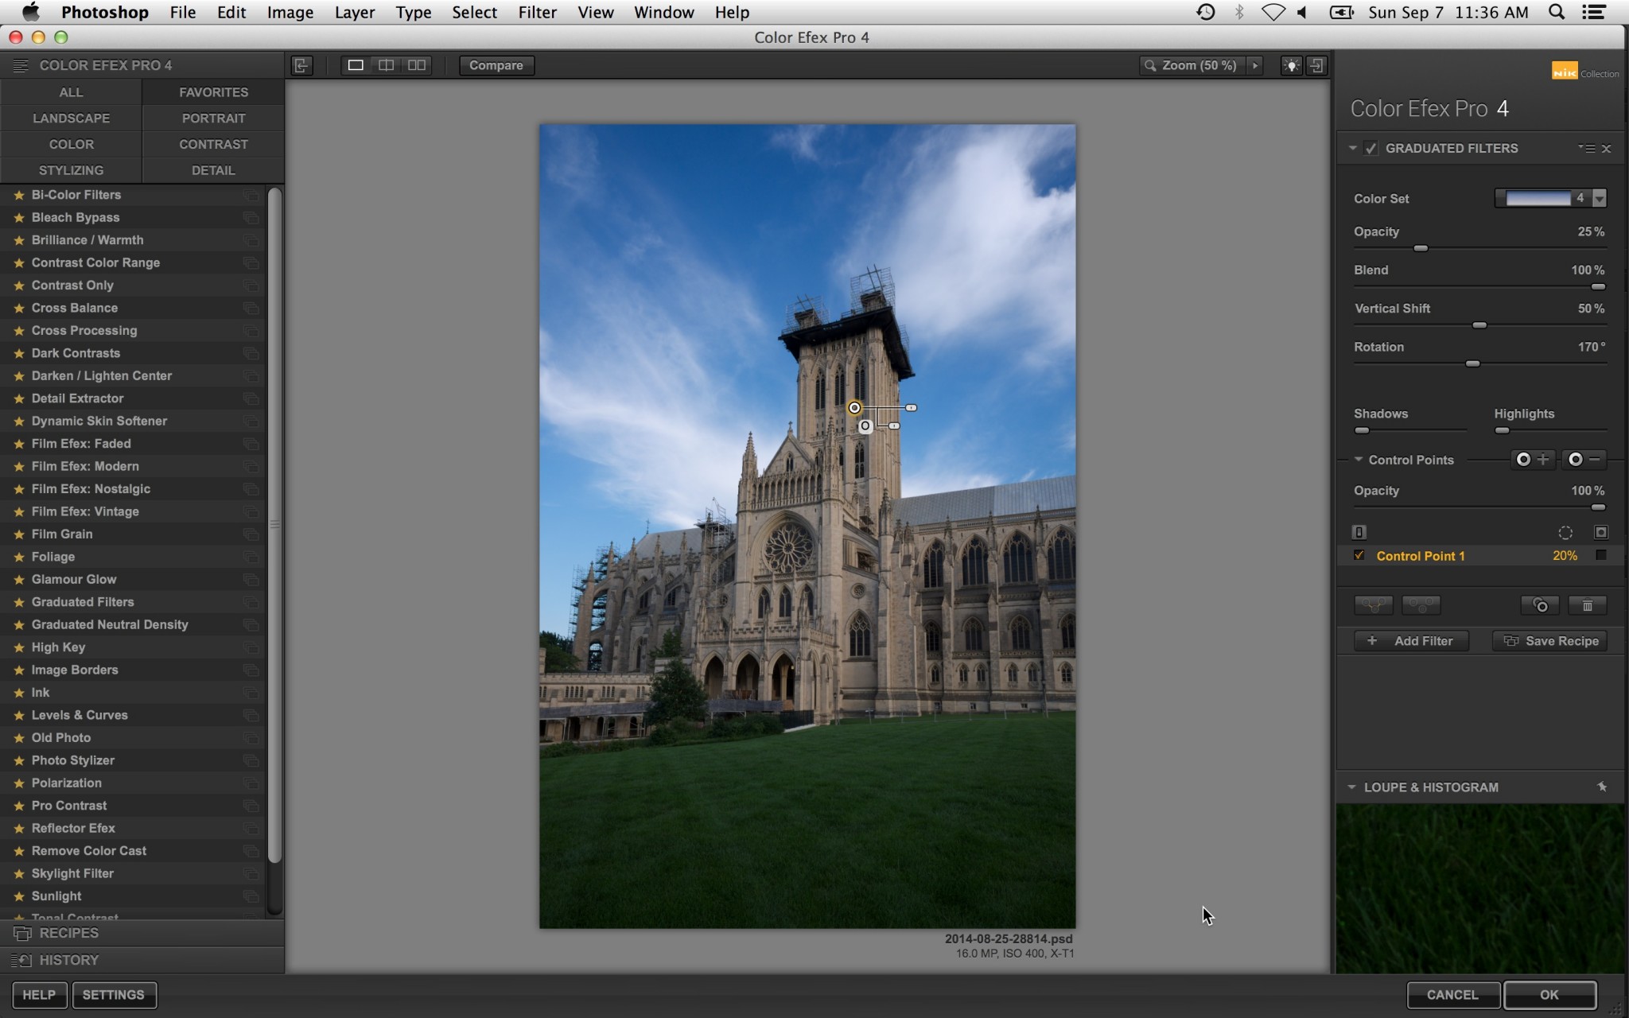1629x1018 pixels.
Task: Select the Landscape category tab
Action: tap(71, 118)
